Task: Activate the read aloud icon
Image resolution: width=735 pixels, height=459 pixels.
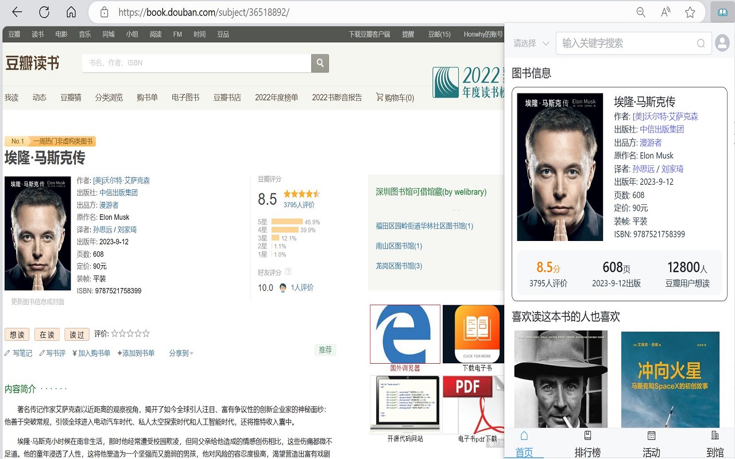Action: click(666, 12)
